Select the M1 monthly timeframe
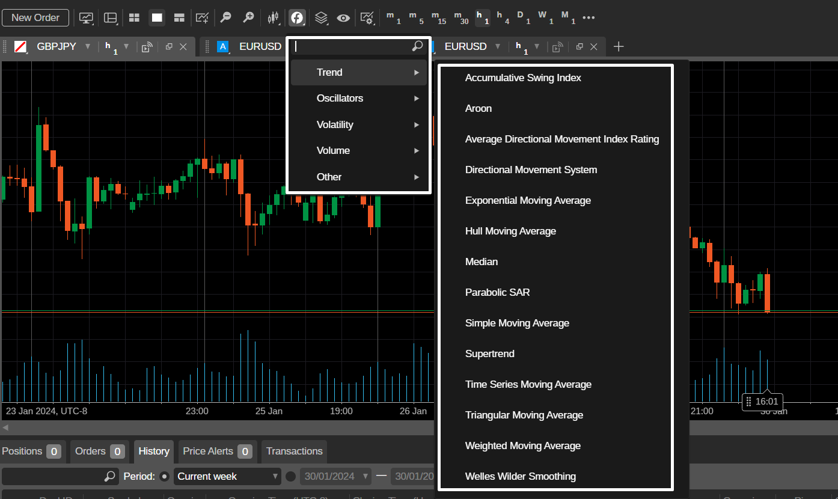Image resolution: width=838 pixels, height=499 pixels. [x=568, y=17]
